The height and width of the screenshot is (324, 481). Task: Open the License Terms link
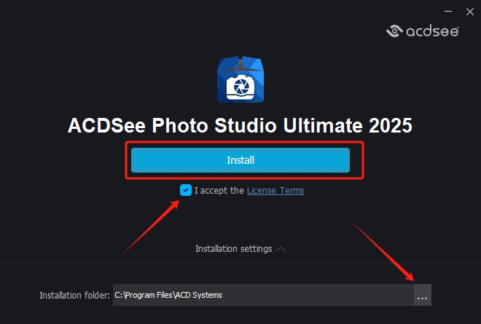(275, 191)
